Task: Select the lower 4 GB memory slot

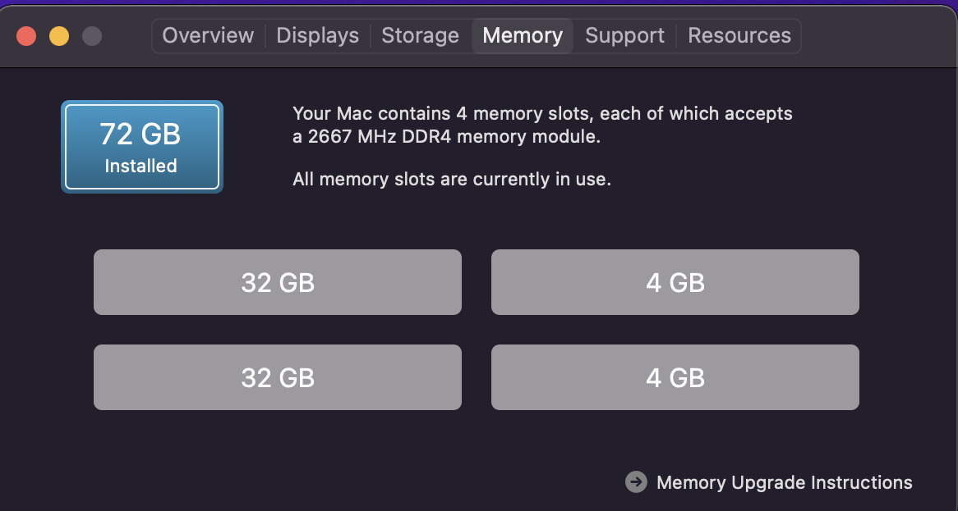Action: [x=675, y=377]
